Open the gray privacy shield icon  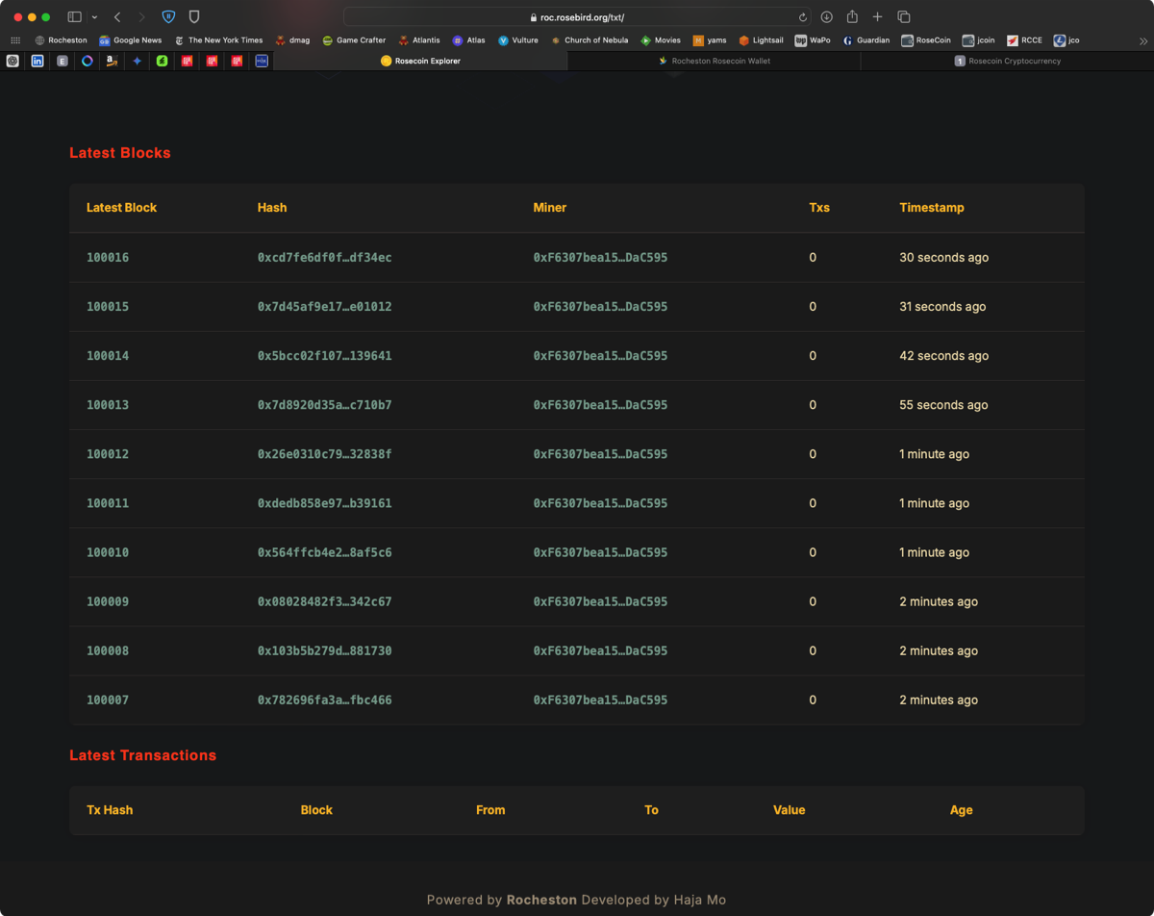tap(194, 17)
